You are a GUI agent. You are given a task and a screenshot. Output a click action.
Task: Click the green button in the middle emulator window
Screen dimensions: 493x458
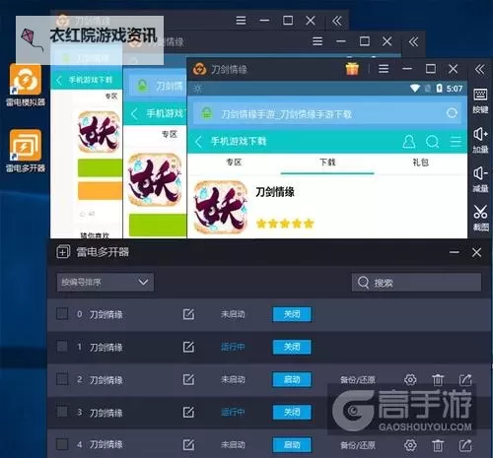pos(158,225)
